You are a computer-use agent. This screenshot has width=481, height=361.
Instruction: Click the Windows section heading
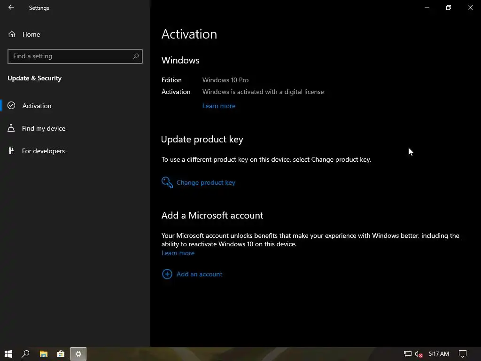pyautogui.click(x=180, y=60)
